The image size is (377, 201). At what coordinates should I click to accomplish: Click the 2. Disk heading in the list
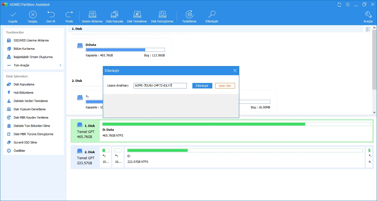pos(77,81)
